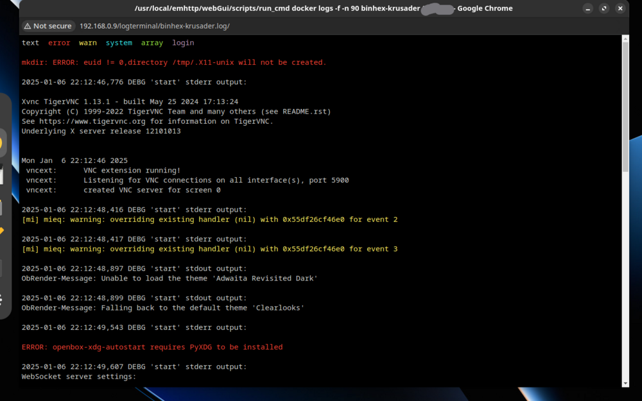Click the mieq warning for event 3
642x401 pixels.
pos(210,249)
